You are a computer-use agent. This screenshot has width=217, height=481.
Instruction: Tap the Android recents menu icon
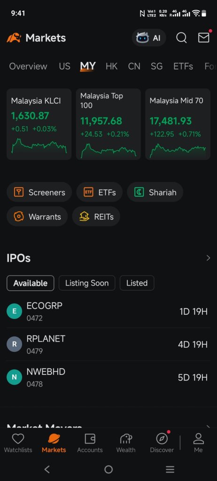[x=170, y=469]
